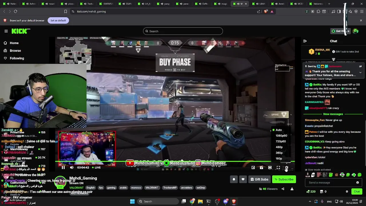Click the New messages indicator
This screenshot has height=206, width=366.
pyautogui.click(x=333, y=114)
